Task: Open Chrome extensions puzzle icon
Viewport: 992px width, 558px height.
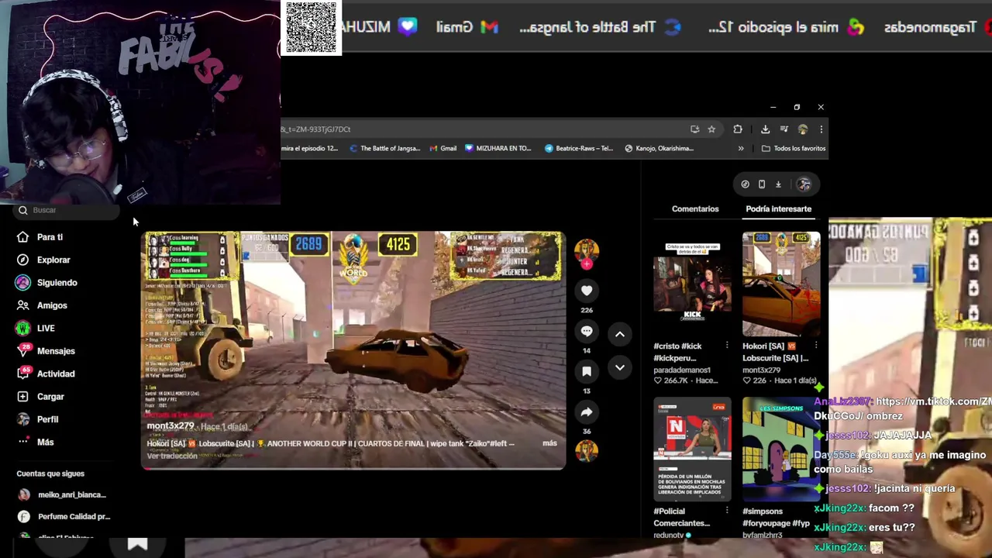Action: pyautogui.click(x=738, y=129)
